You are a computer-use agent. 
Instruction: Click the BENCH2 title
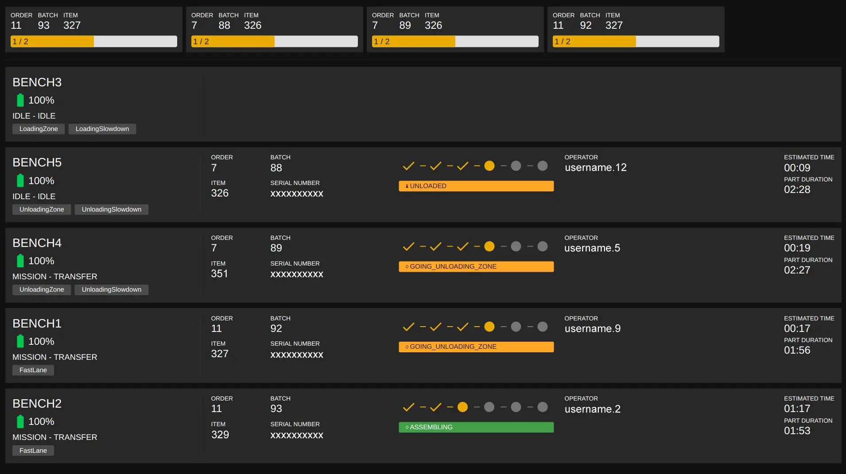pos(37,404)
